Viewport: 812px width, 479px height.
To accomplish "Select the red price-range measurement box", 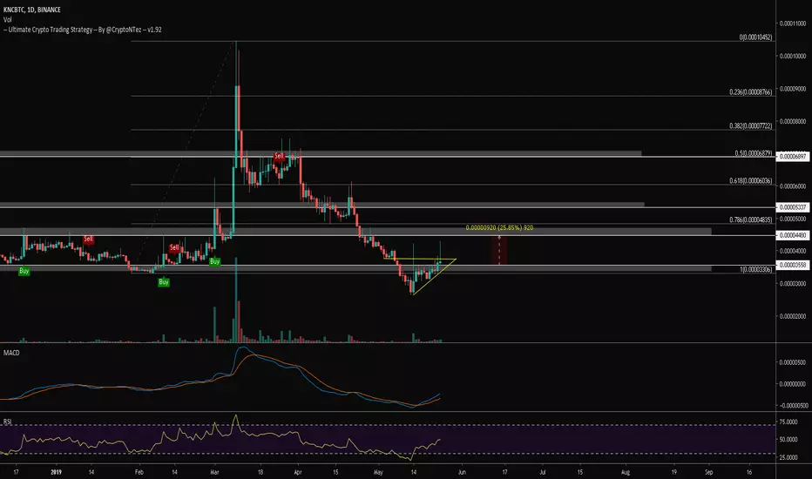I will point(499,251).
